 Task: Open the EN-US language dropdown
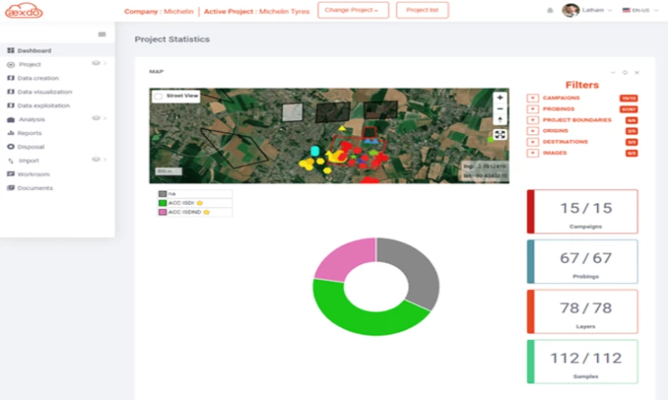point(656,10)
